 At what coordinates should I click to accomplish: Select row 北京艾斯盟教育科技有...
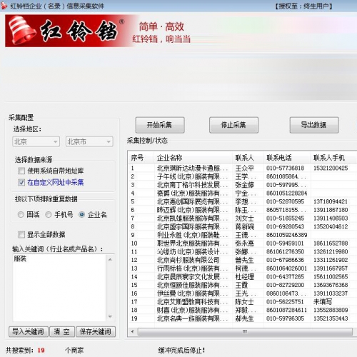[242, 302]
